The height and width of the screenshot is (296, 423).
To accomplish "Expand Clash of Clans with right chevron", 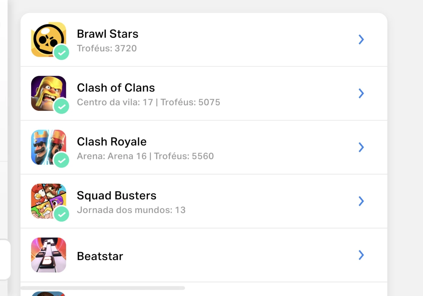I will [x=361, y=93].
